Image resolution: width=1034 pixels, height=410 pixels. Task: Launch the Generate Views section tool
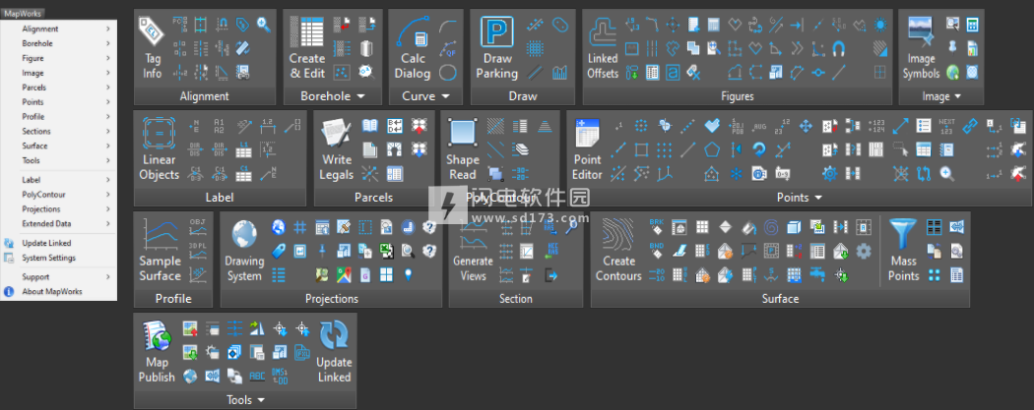click(473, 251)
